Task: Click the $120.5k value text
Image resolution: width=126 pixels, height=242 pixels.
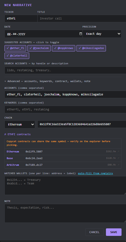Action: pos(111,158)
